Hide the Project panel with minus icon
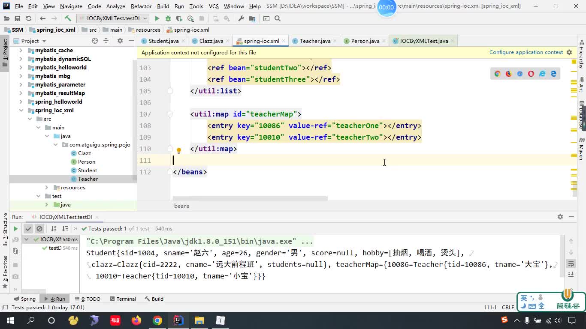 (131, 41)
